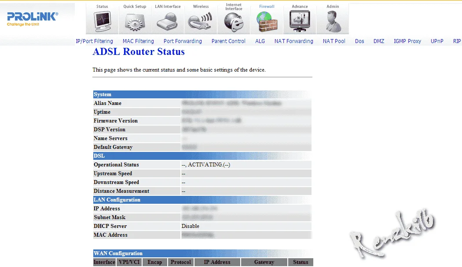Click the Default Gateway row label
Screen dimensions: 462x267
tap(113, 147)
